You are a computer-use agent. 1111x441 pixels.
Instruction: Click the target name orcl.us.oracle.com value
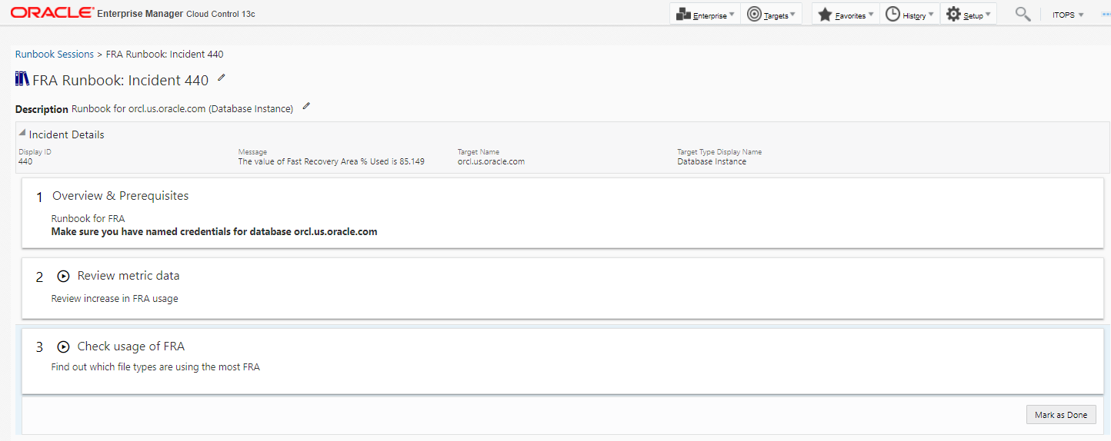tap(491, 161)
